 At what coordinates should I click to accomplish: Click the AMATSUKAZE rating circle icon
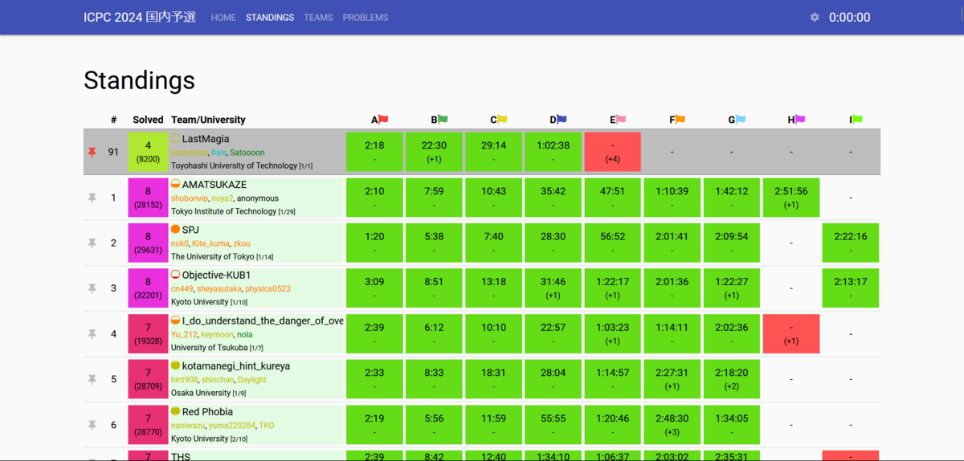pyautogui.click(x=176, y=184)
